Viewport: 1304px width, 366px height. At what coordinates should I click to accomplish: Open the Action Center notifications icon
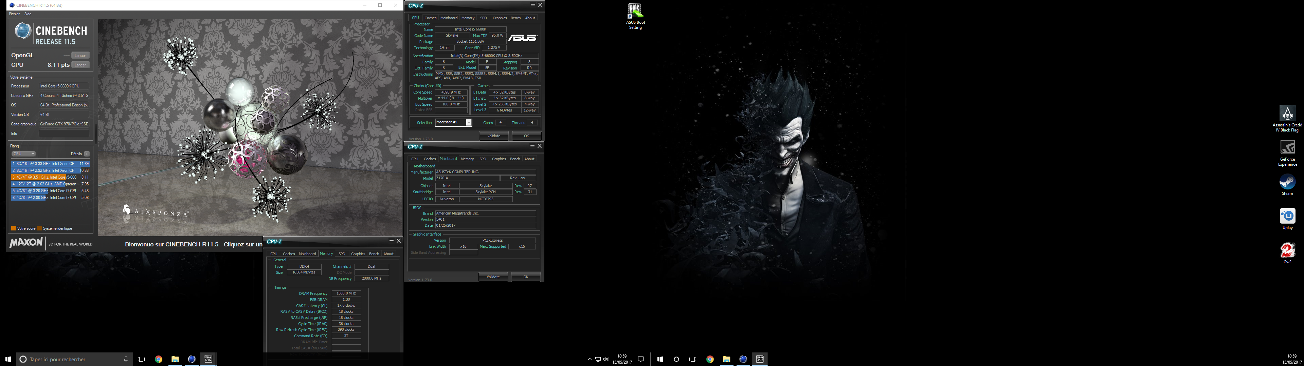[x=640, y=360]
